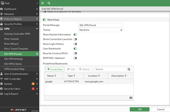Disable the Web Mode switch
The width and height of the screenshot is (170, 112).
44,20
